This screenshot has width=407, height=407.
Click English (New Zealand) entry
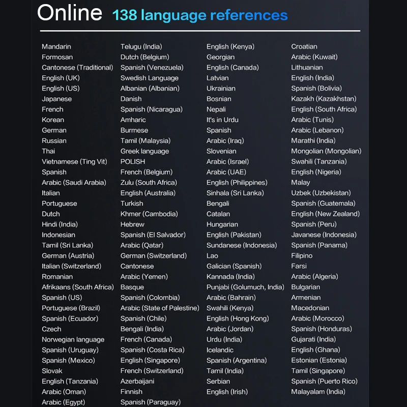click(x=325, y=214)
